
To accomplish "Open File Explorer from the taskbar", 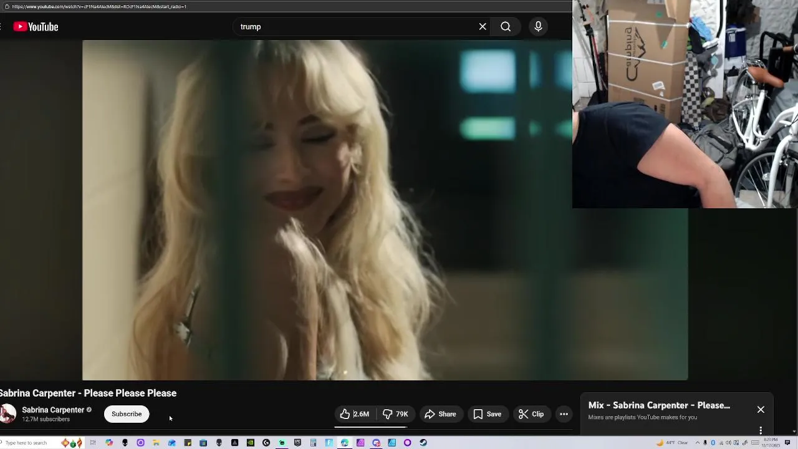I will coord(156,443).
